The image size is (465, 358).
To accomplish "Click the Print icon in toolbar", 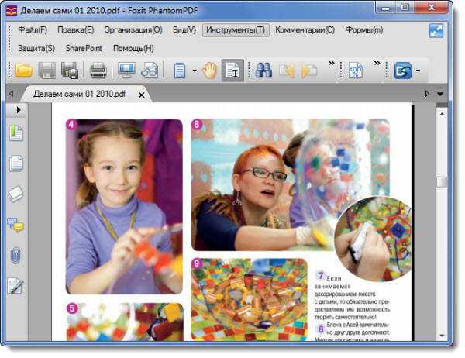I will pos(98,71).
